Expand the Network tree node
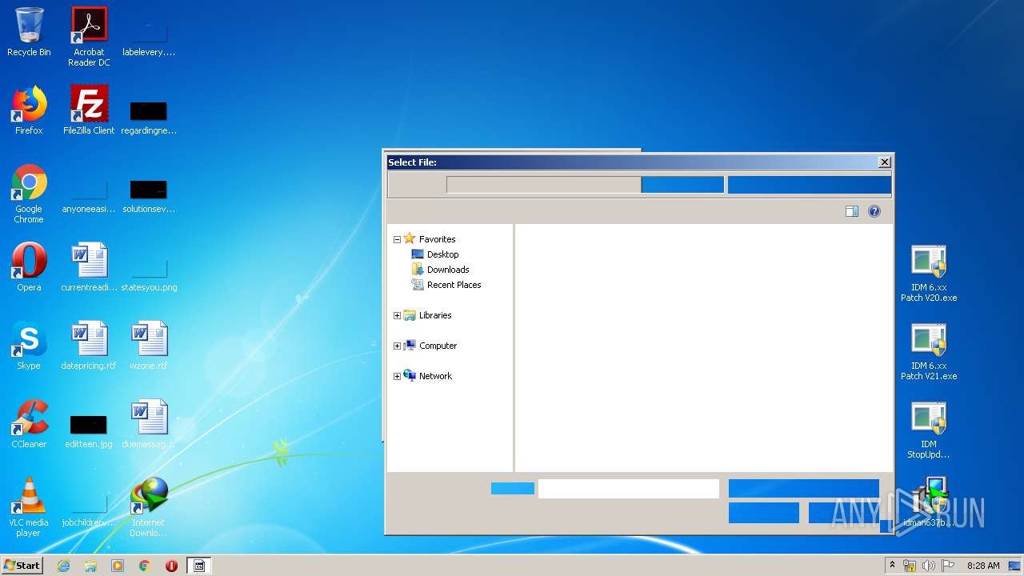Image resolution: width=1024 pixels, height=576 pixels. (397, 376)
